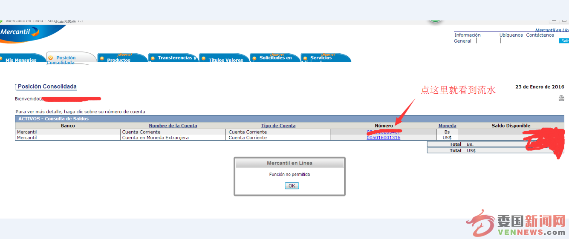Click the Salir logout button

click(x=564, y=41)
